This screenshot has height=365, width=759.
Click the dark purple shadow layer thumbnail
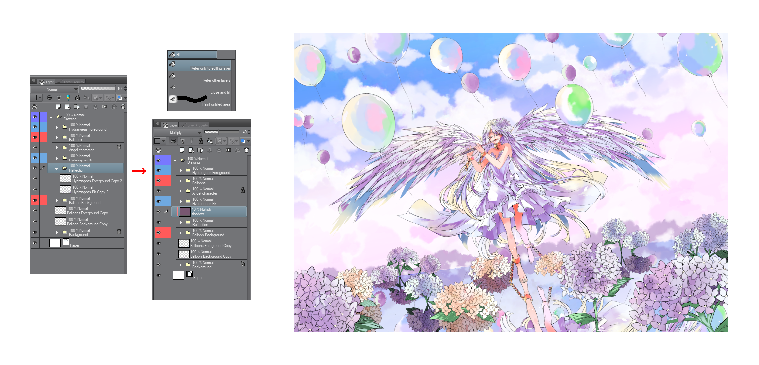click(185, 212)
